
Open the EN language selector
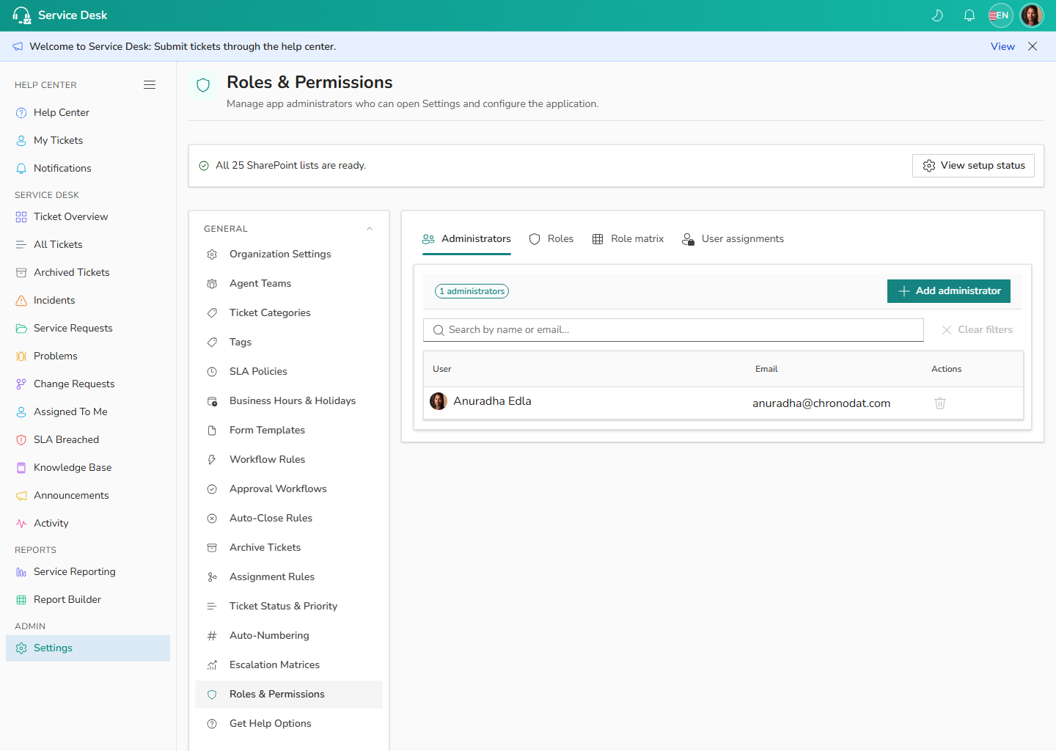[x=1000, y=15]
